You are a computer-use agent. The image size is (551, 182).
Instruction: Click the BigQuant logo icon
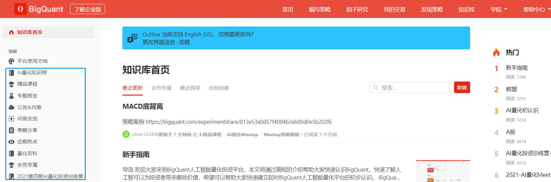pos(20,9)
